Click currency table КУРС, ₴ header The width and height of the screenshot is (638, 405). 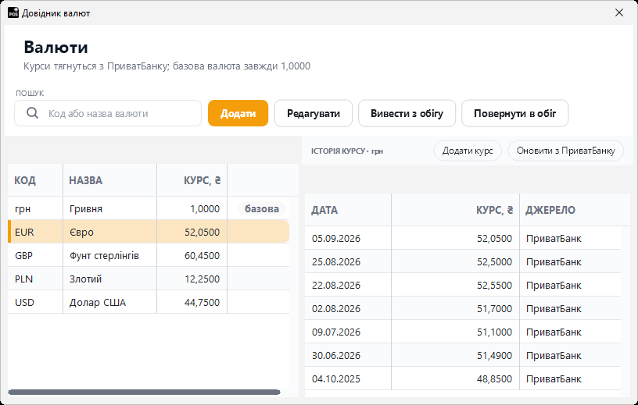192,180
